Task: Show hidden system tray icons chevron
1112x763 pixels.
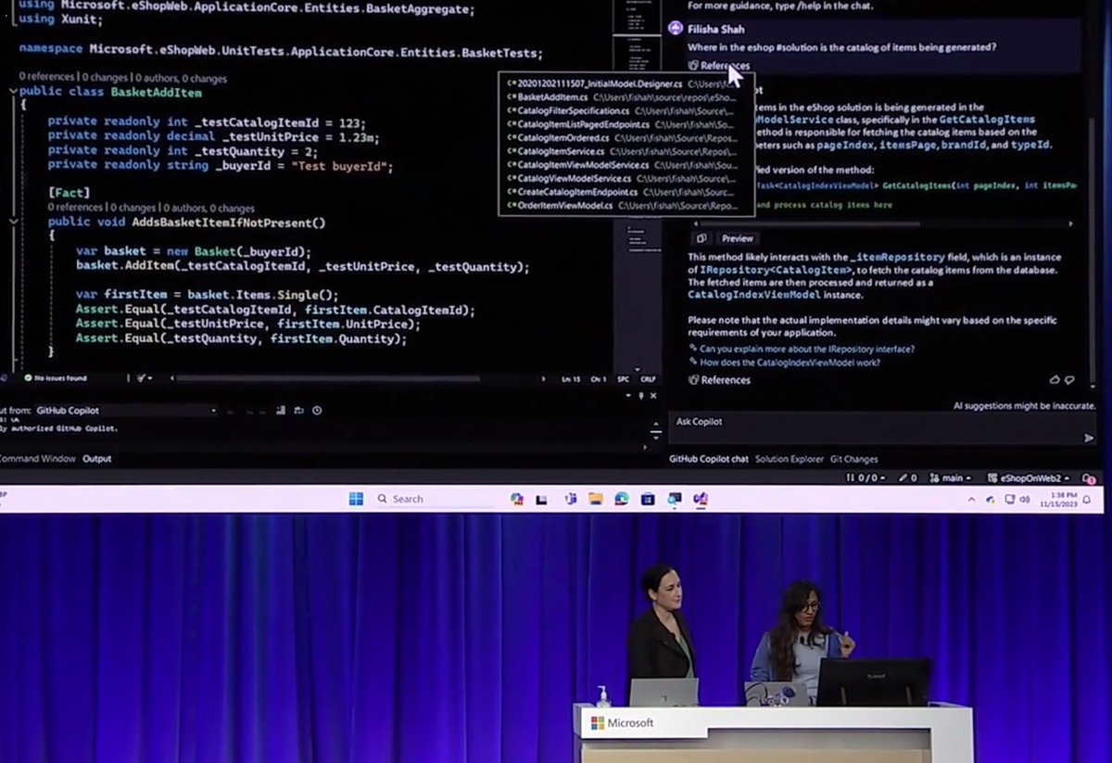Action: [971, 500]
